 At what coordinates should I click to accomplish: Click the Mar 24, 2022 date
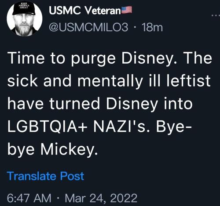(x=101, y=198)
